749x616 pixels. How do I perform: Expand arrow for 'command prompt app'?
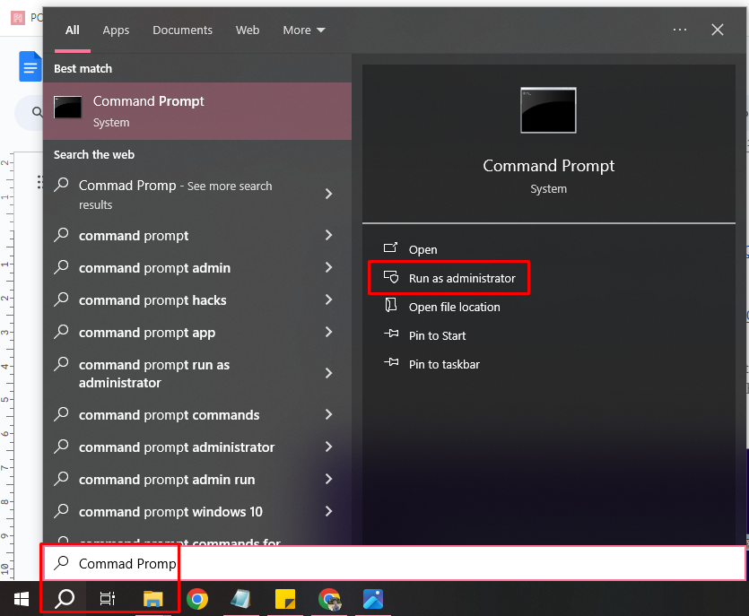click(328, 332)
